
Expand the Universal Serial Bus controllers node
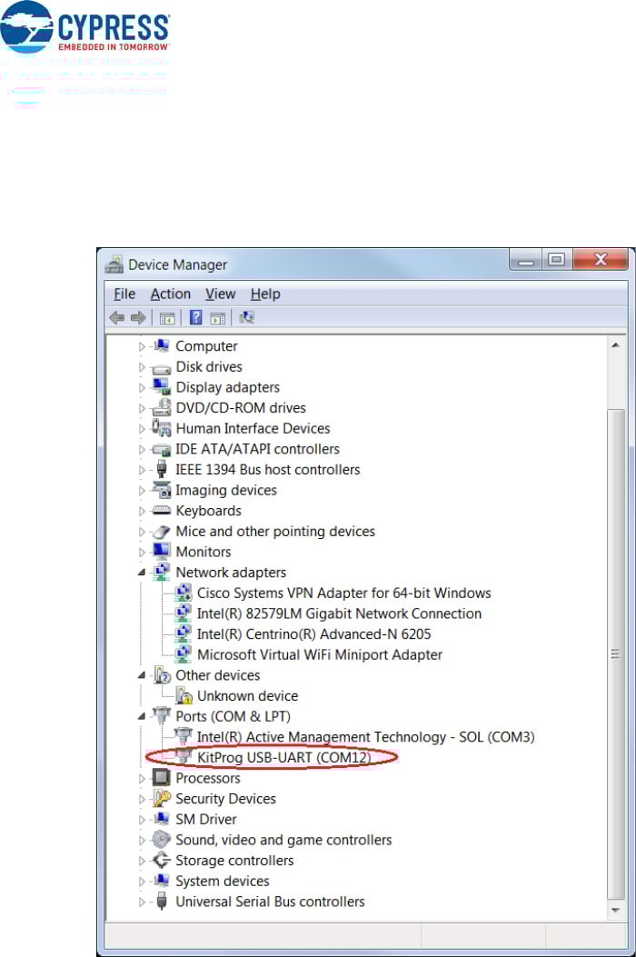(x=142, y=902)
